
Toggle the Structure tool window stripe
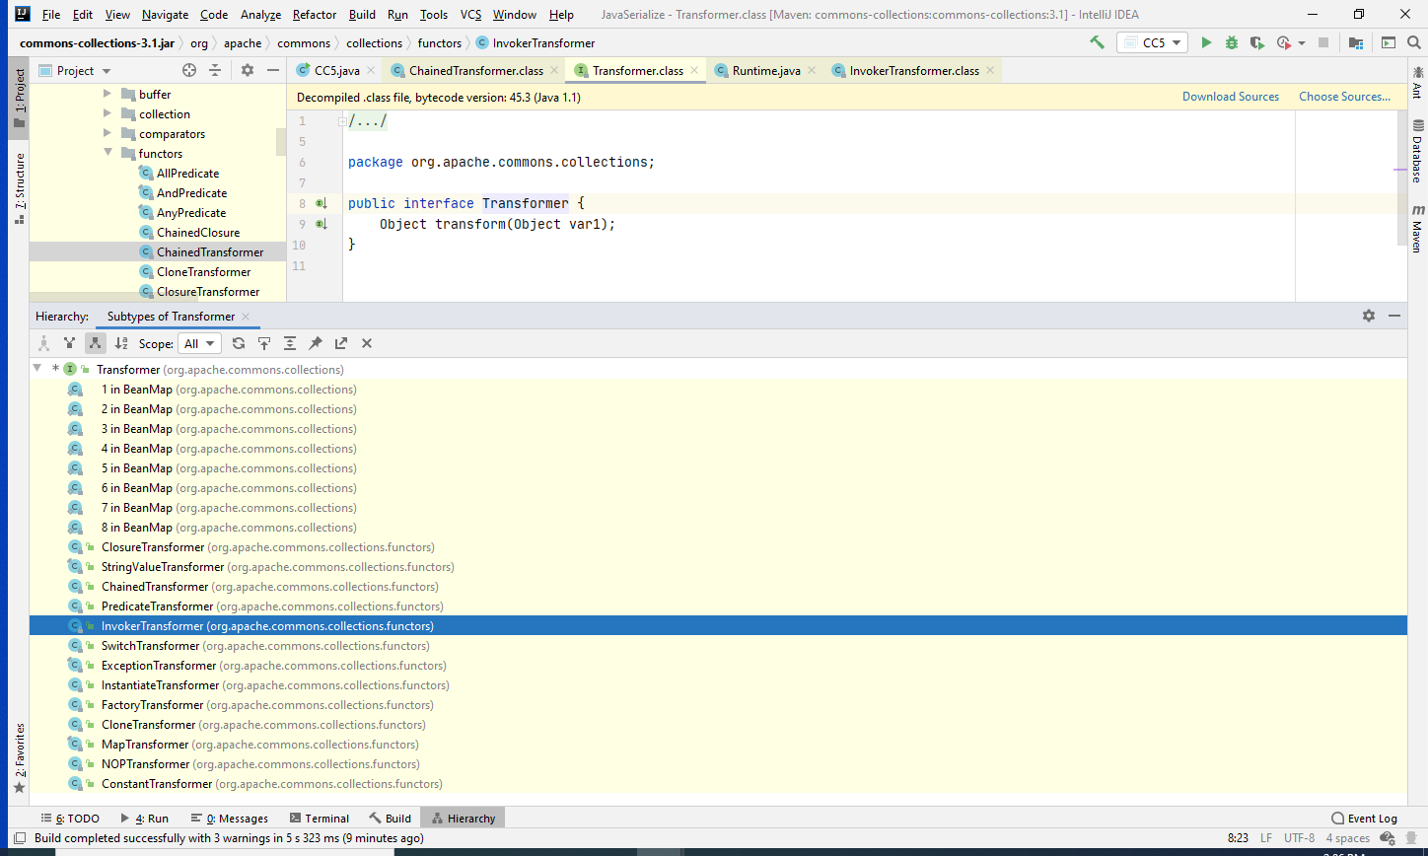[19, 187]
